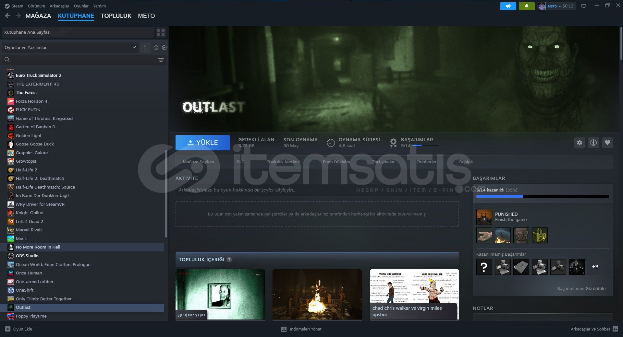
Task: Click Başarımlarımı Görüntüle link
Action: pos(581,288)
